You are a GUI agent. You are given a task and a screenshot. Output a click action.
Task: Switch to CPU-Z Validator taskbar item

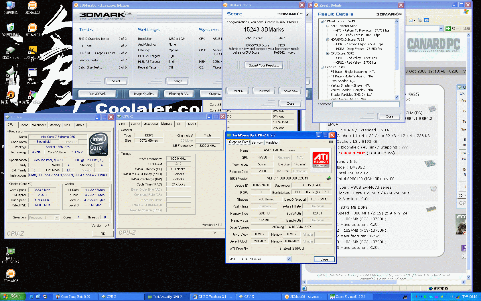213,297
